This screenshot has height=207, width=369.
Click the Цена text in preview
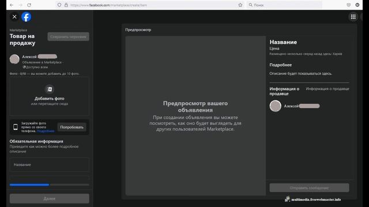pos(274,48)
